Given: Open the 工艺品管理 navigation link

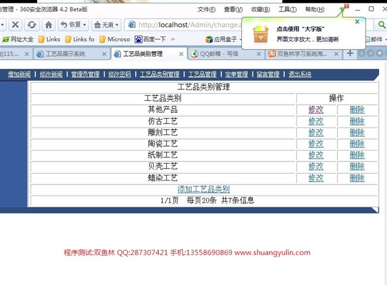Looking at the screenshot, I should (x=202, y=74).
